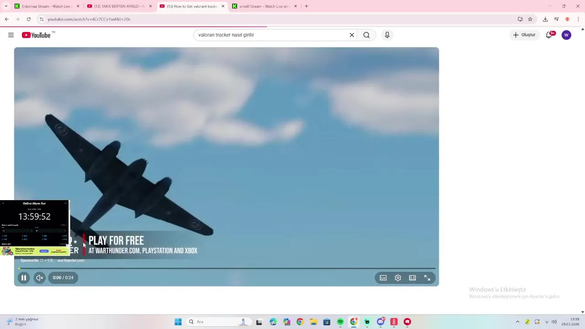
Task: Run search with magnifier button
Action: point(367,35)
